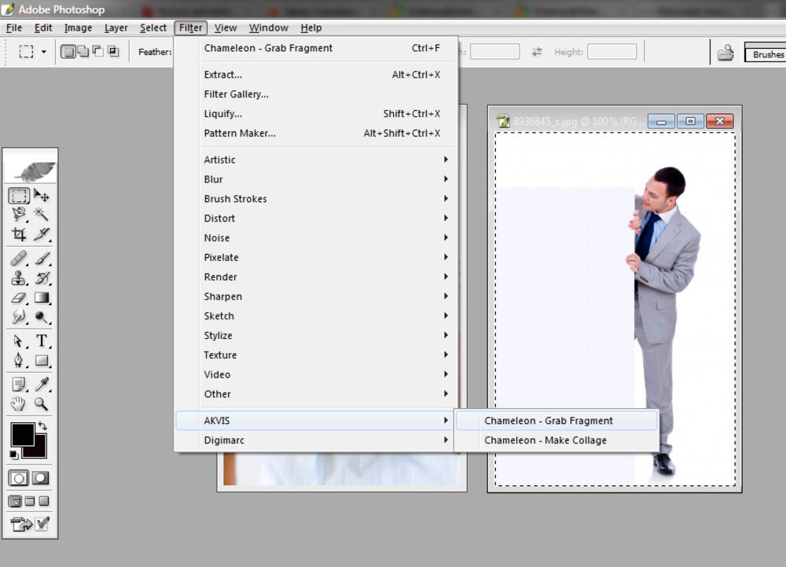
Task: Select the Crop tool
Action: [19, 234]
